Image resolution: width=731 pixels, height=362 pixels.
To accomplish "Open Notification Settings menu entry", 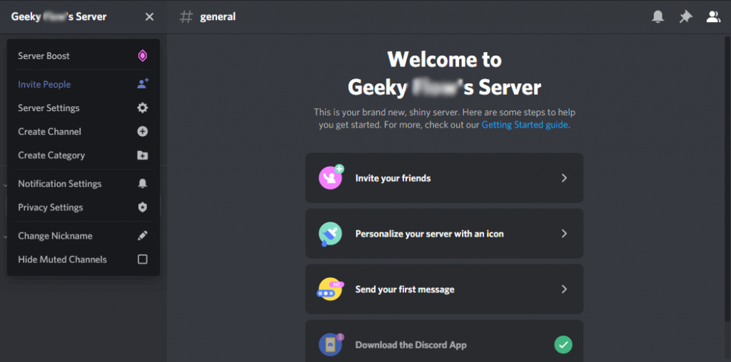I will (x=83, y=184).
